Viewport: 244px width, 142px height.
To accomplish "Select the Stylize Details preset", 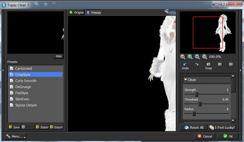I will (36, 105).
